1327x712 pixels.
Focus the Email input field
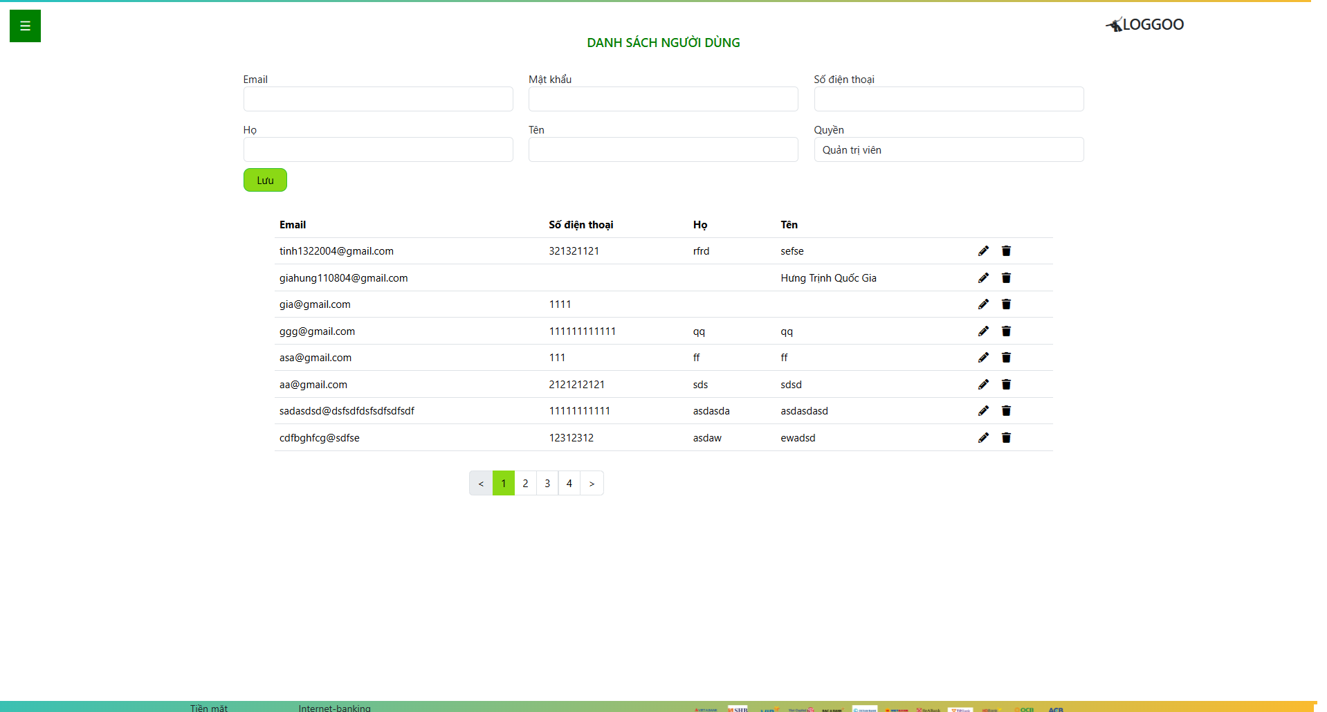[378, 99]
